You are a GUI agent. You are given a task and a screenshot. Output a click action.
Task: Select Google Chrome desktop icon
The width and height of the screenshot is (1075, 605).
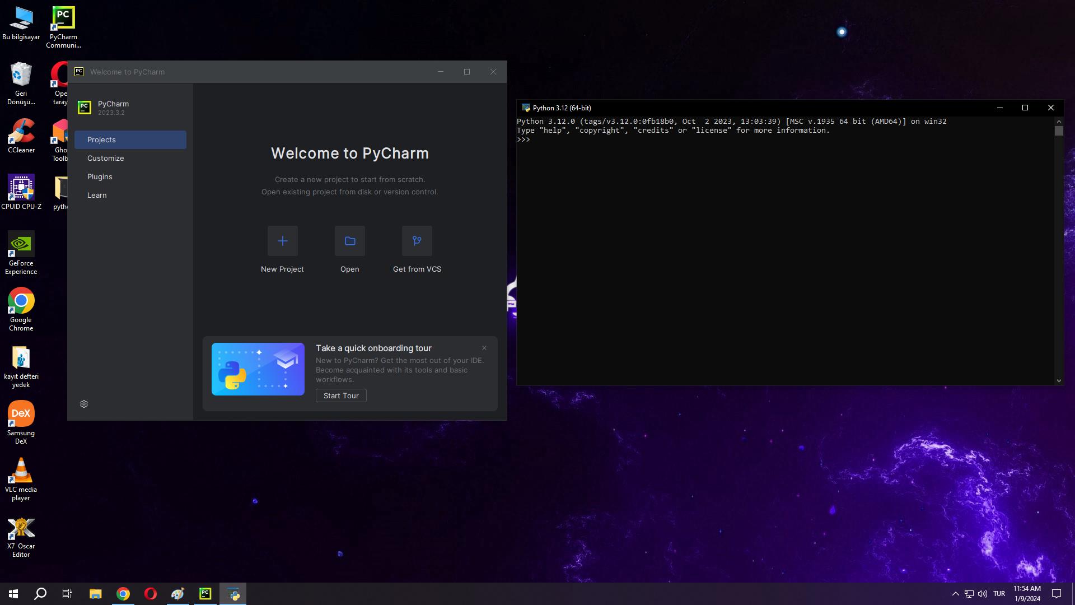click(x=21, y=310)
